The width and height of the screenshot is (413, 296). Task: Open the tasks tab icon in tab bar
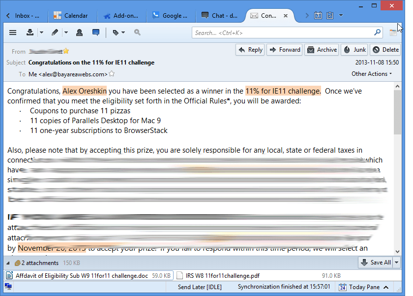(x=330, y=15)
